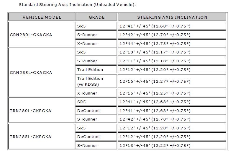Click the VEHICLE MODEL column header

point(42,17)
